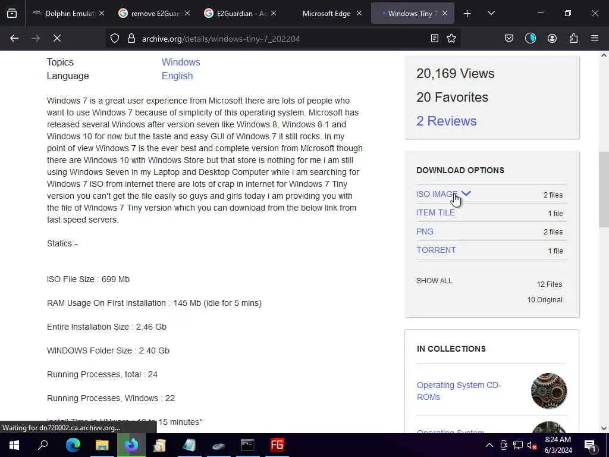Click '10 Original' count text
This screenshot has width=609, height=457.
[x=545, y=300]
